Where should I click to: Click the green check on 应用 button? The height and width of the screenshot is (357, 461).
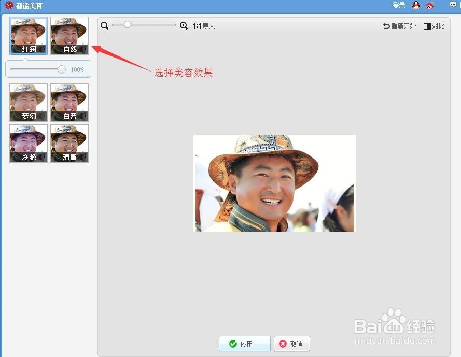pos(232,344)
